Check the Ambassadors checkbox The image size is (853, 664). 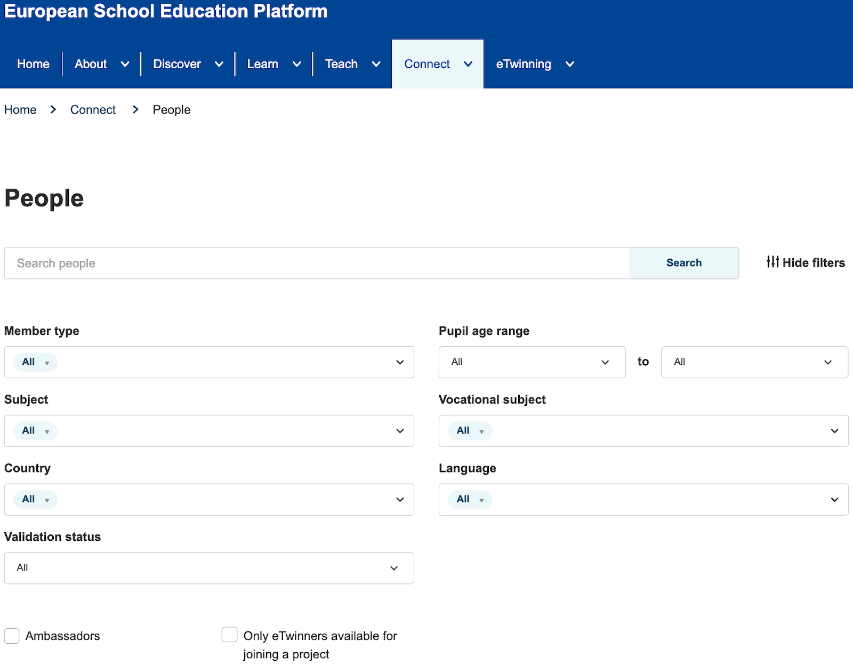(12, 636)
